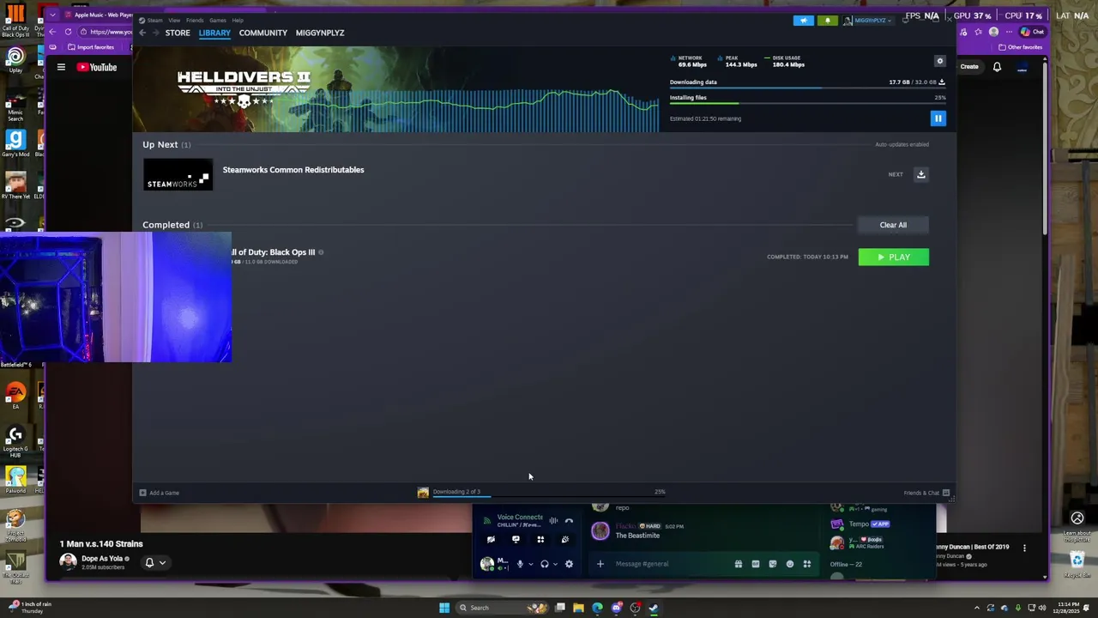The image size is (1098, 618).
Task: Open the Help menu in Steam
Action: pyautogui.click(x=238, y=20)
